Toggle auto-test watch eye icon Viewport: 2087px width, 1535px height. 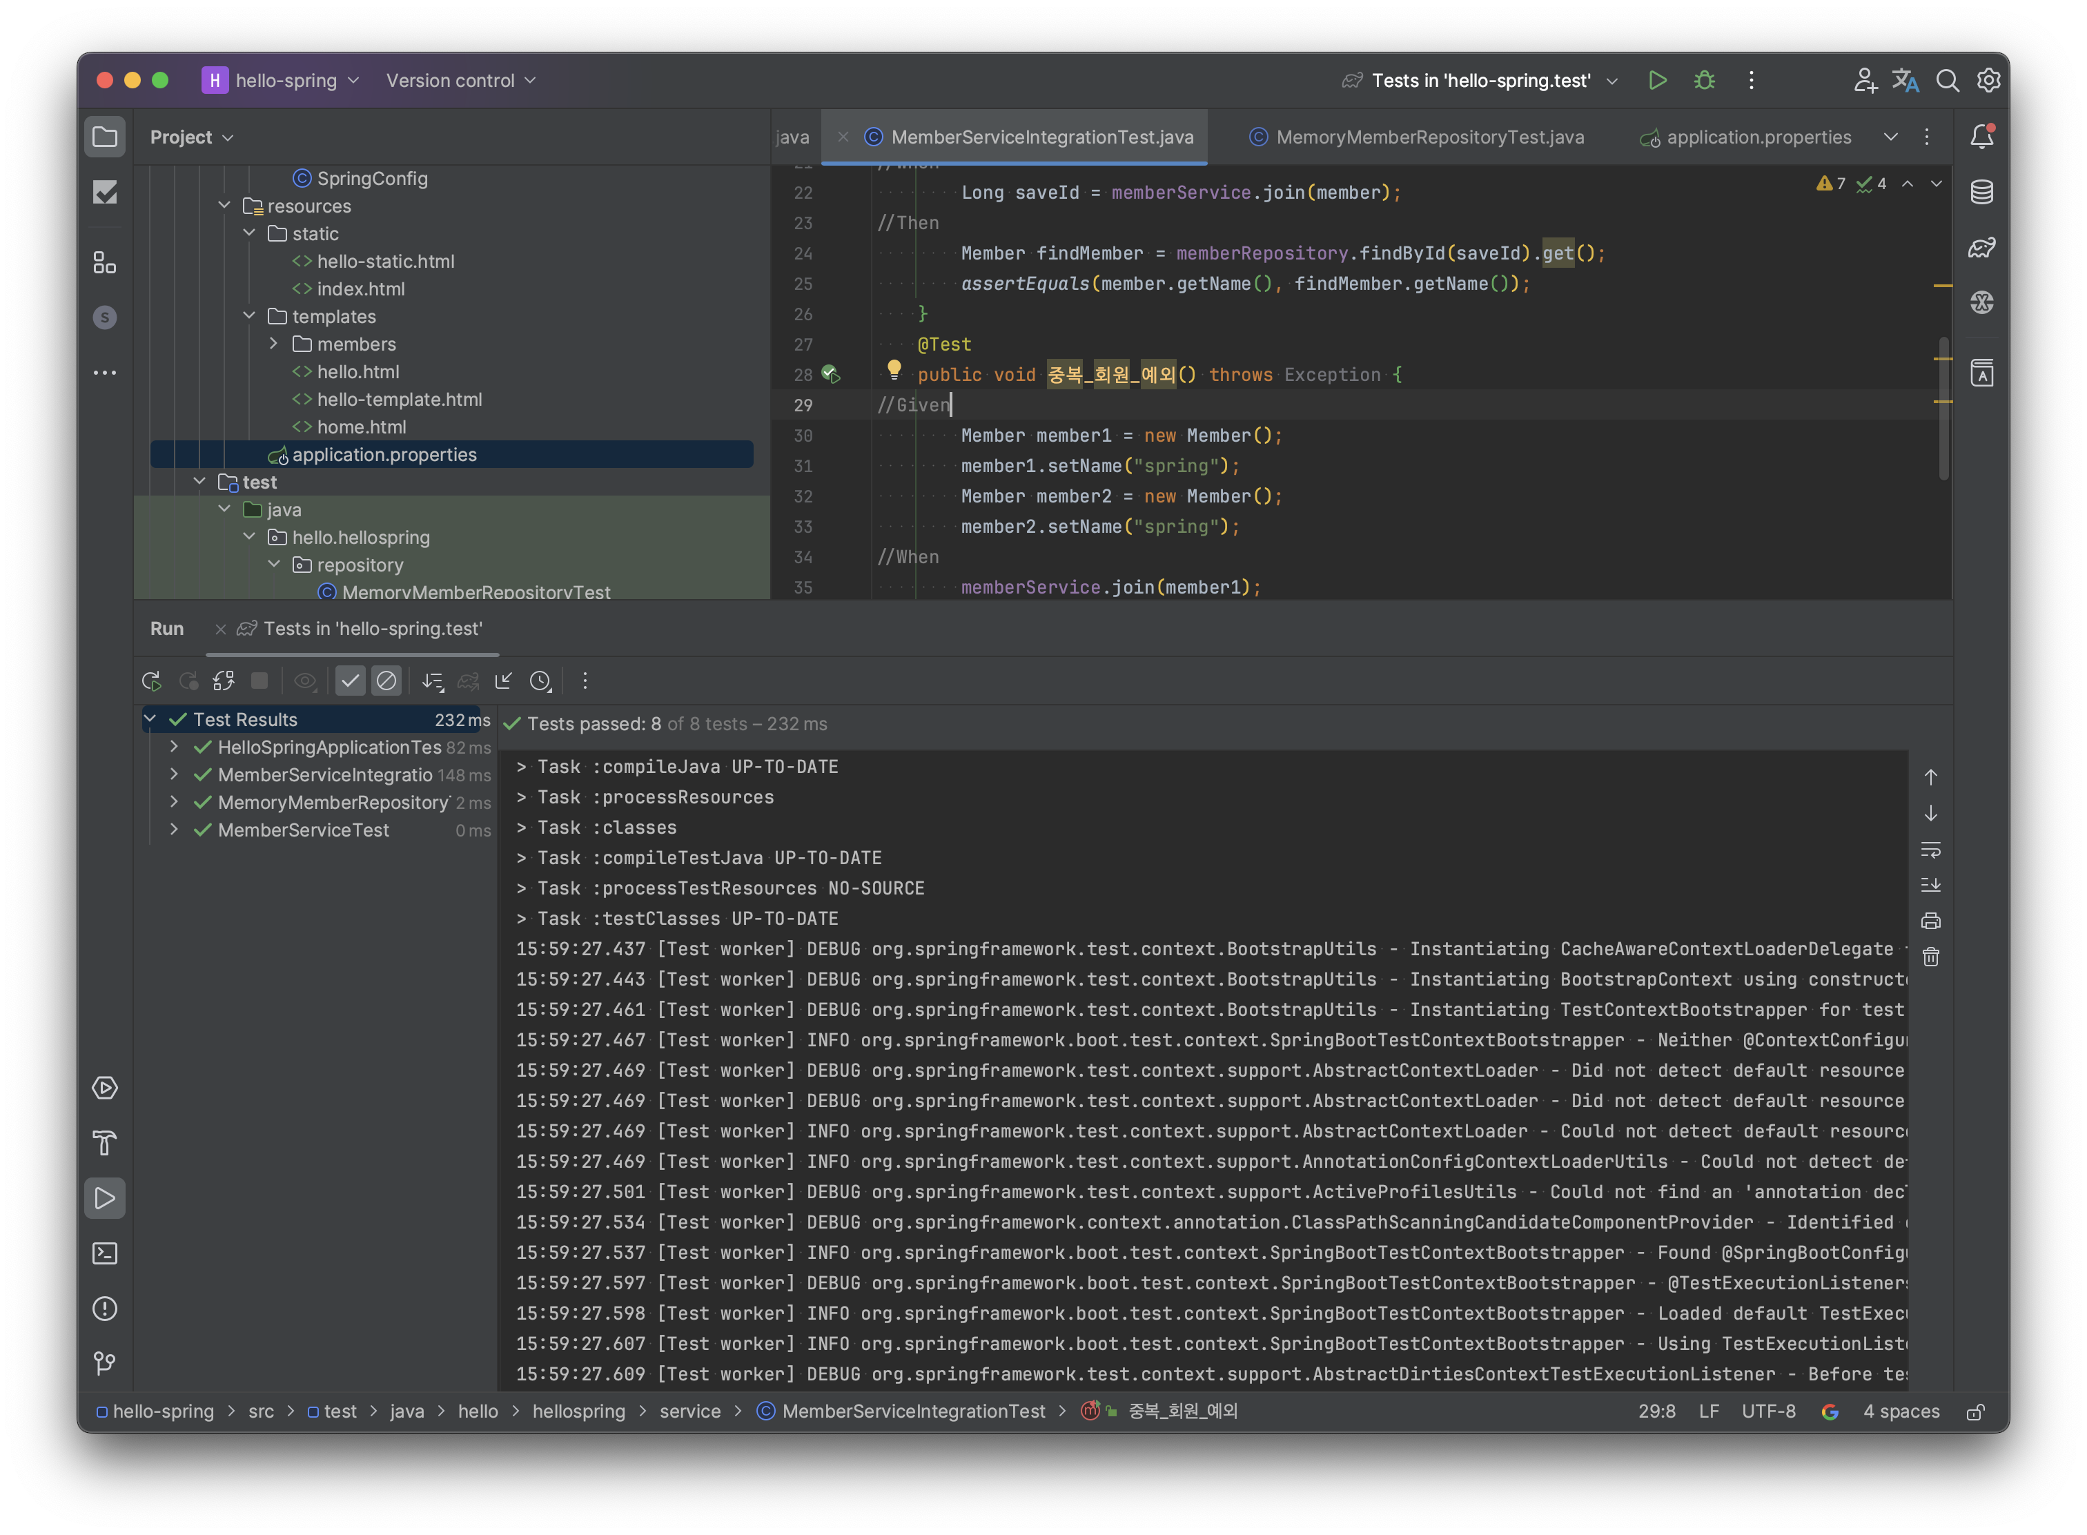tap(305, 681)
